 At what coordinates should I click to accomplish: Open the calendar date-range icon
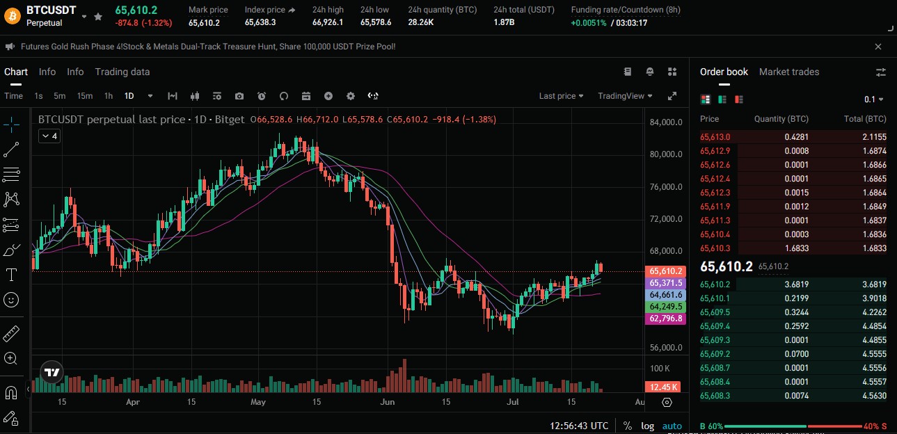306,96
